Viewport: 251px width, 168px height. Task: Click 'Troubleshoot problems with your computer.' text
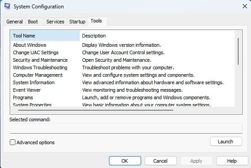(x=128, y=67)
